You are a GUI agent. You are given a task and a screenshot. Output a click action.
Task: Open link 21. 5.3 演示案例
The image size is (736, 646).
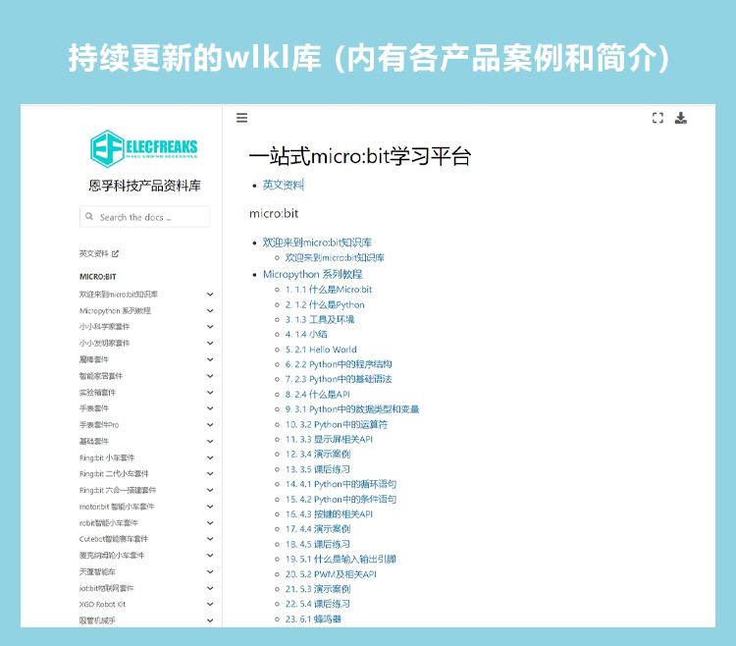[x=318, y=589]
